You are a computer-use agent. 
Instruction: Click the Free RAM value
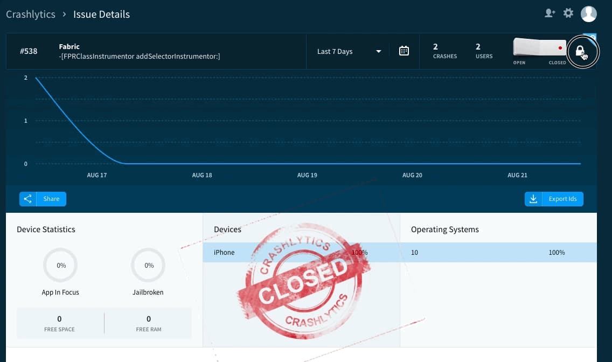149,319
